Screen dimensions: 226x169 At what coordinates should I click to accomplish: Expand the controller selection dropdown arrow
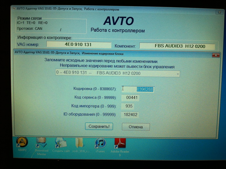pos(177,74)
